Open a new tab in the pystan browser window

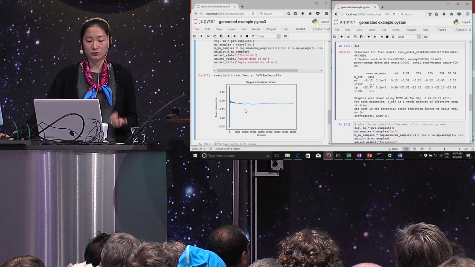tap(382, 7)
